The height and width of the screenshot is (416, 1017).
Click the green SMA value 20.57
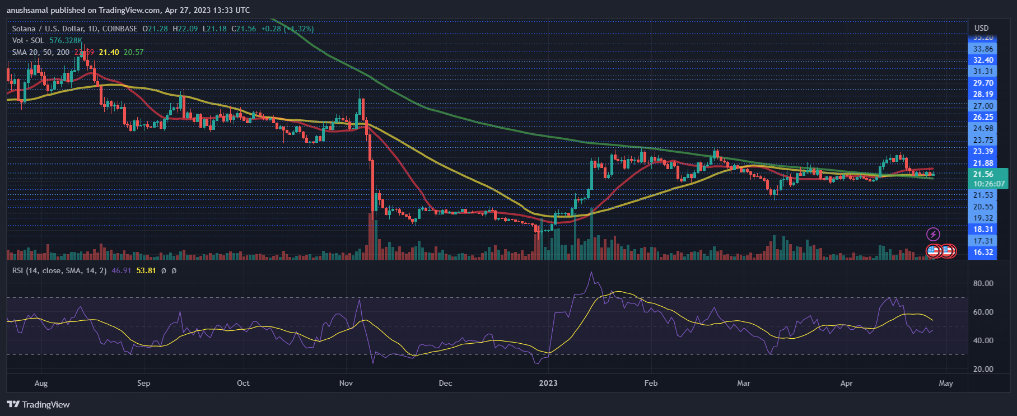click(x=133, y=52)
